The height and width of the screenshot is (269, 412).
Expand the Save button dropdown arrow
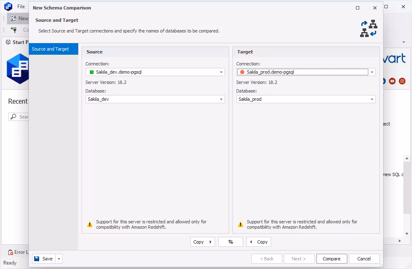(59, 259)
